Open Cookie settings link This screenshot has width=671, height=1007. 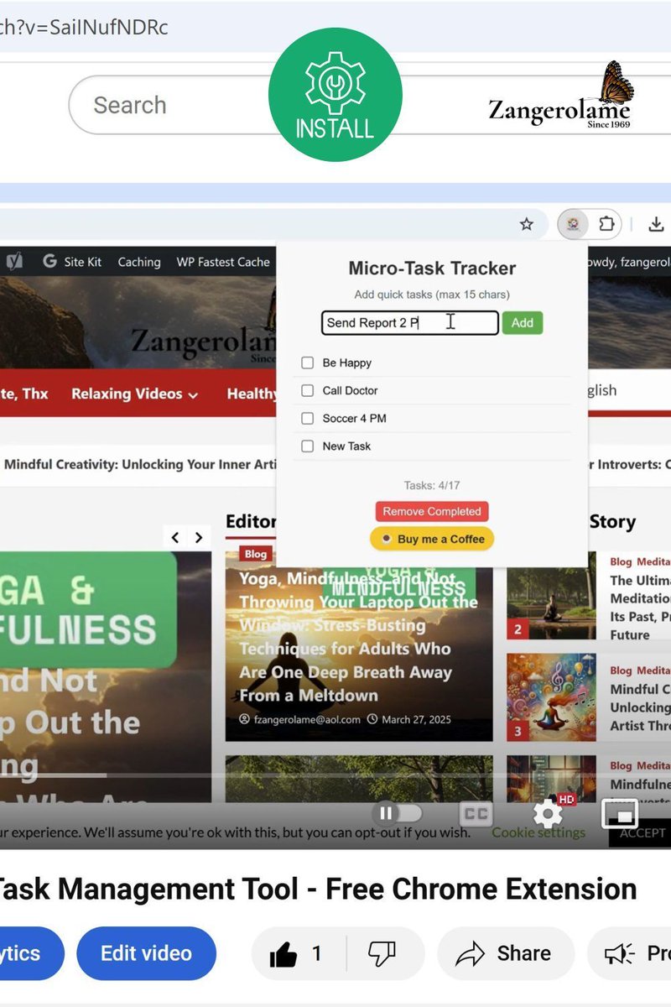pos(538,832)
